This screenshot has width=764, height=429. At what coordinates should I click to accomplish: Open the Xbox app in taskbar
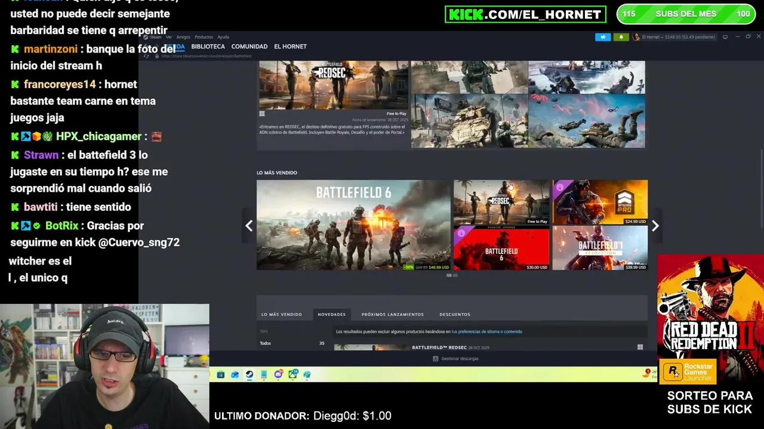coord(293,375)
